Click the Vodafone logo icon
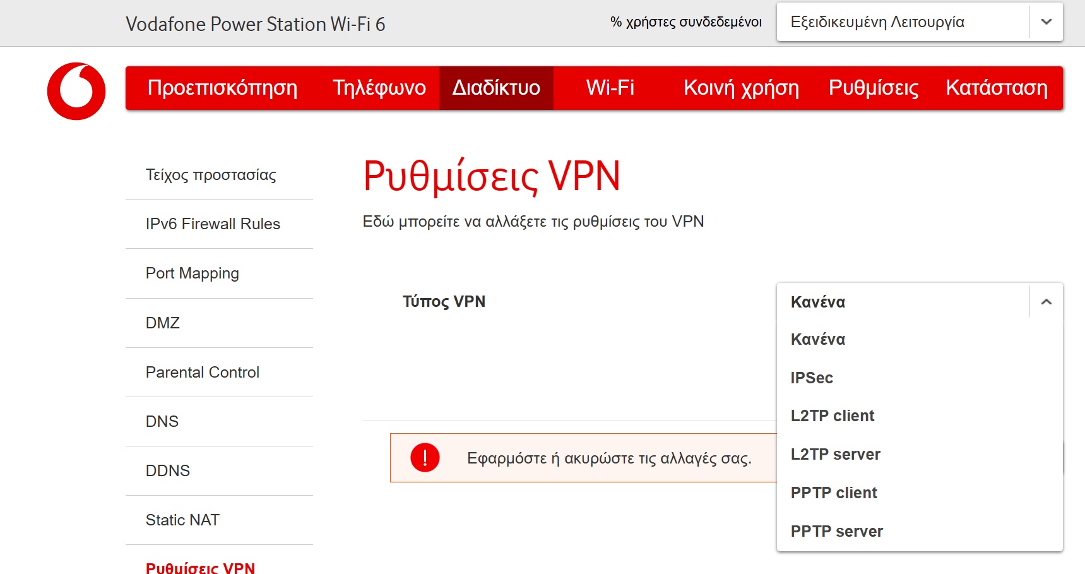 [76, 91]
